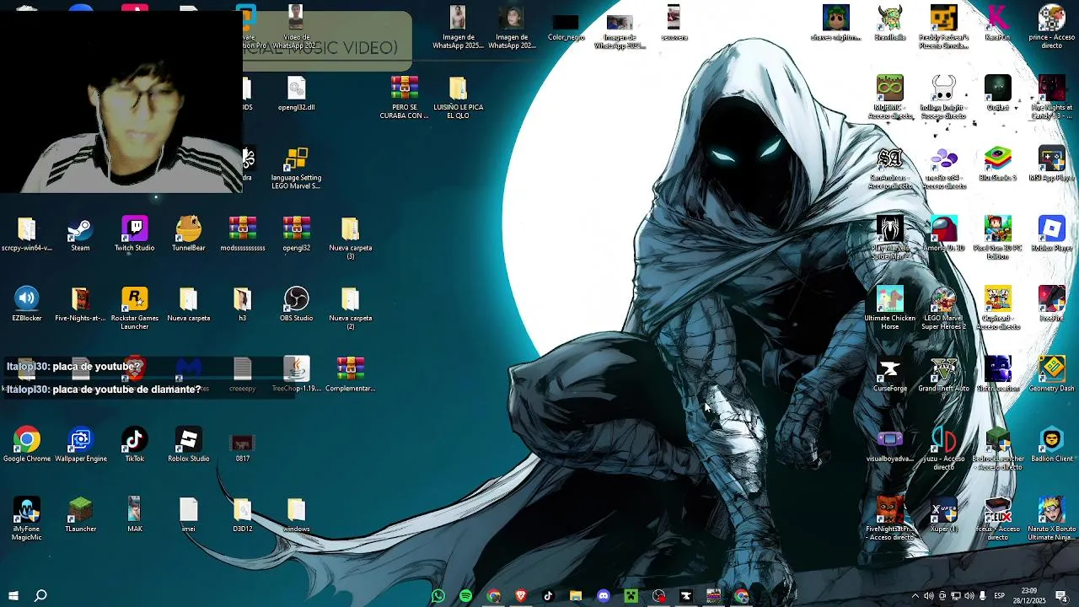Show hidden system tray icons
1079x607 pixels.
[915, 596]
